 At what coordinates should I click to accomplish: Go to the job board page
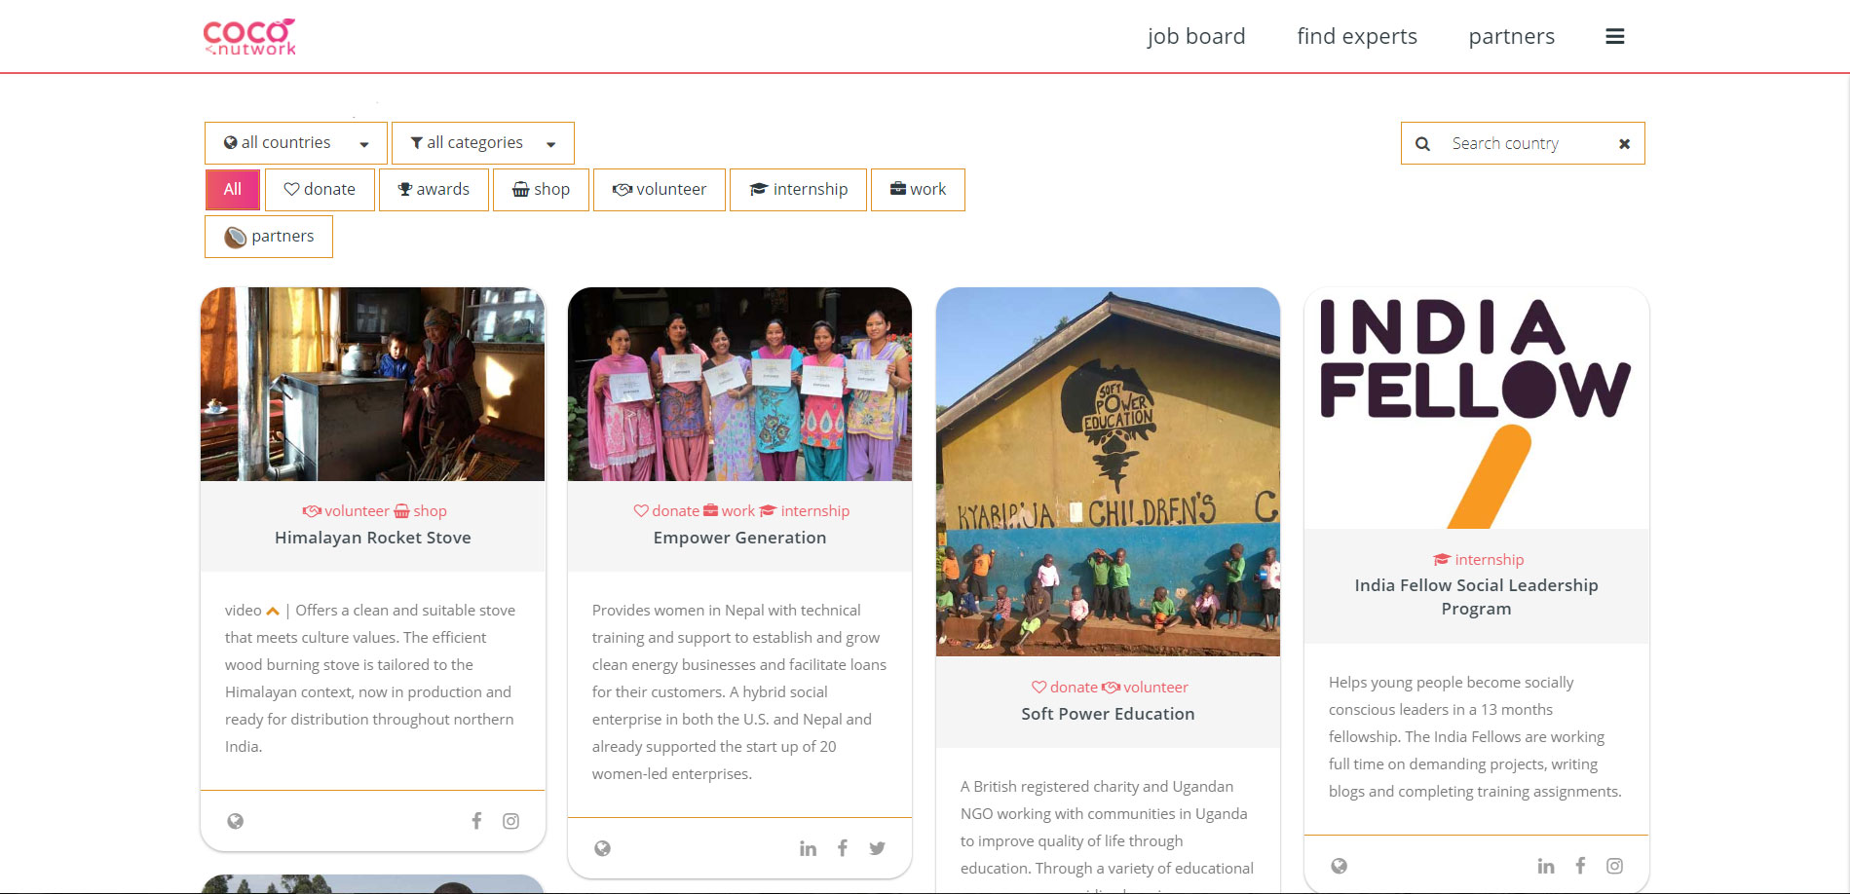(x=1196, y=36)
